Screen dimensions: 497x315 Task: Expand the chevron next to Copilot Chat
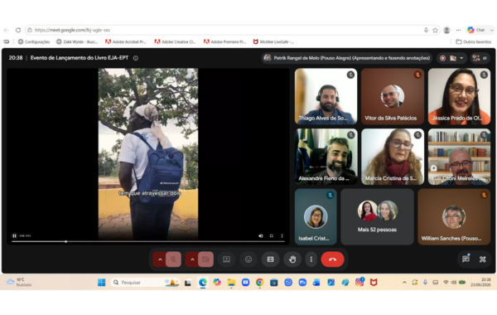click(x=491, y=30)
